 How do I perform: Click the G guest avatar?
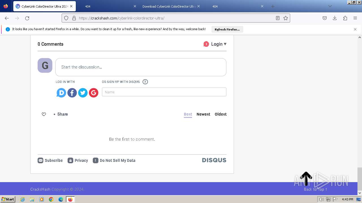(x=45, y=65)
